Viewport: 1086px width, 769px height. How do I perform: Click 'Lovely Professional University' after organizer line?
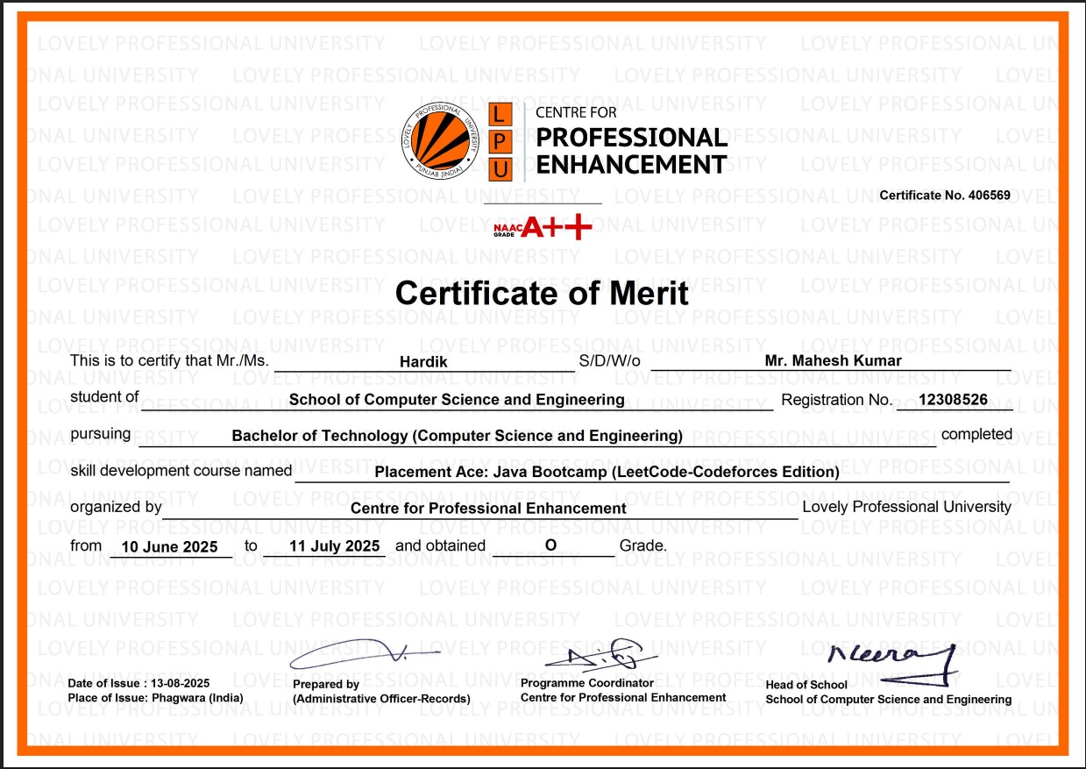point(906,507)
